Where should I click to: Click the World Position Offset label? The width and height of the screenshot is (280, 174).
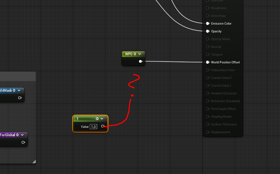pyautogui.click(x=225, y=62)
